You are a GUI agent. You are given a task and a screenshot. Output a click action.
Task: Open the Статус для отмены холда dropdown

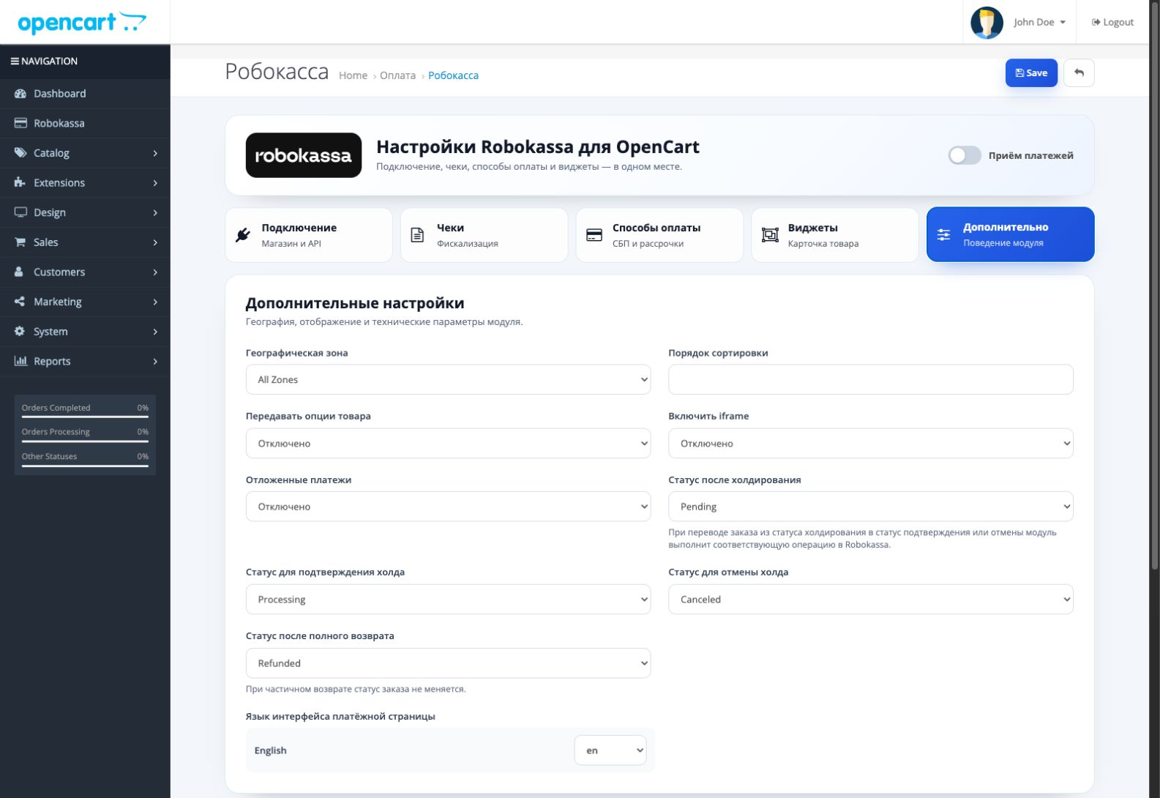[x=871, y=599]
